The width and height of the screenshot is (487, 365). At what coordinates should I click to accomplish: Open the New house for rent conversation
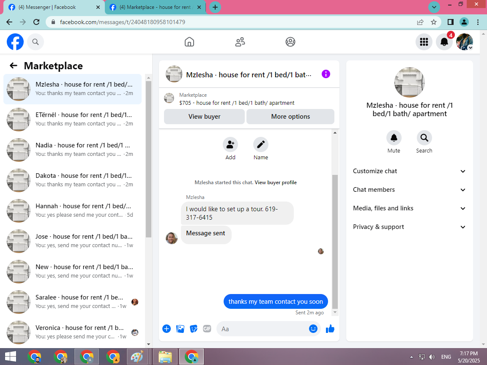pyautogui.click(x=72, y=272)
